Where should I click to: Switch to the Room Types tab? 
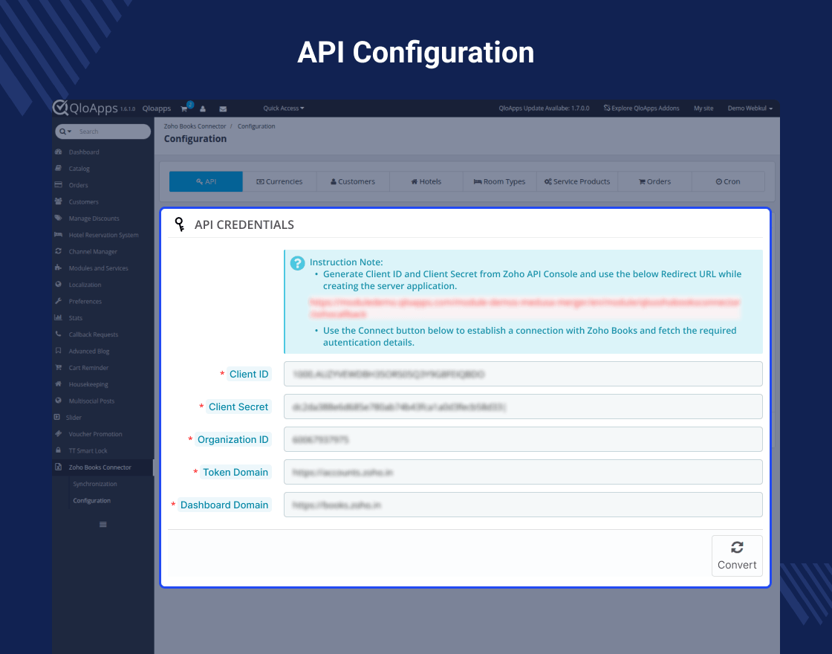coord(499,181)
